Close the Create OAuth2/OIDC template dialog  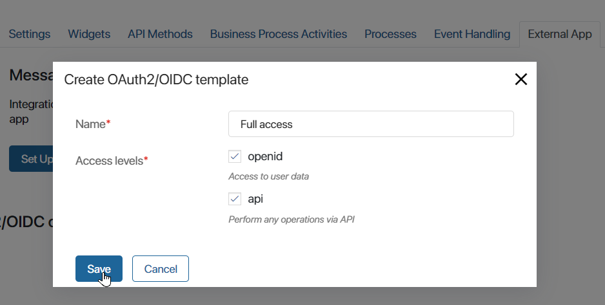tap(521, 79)
